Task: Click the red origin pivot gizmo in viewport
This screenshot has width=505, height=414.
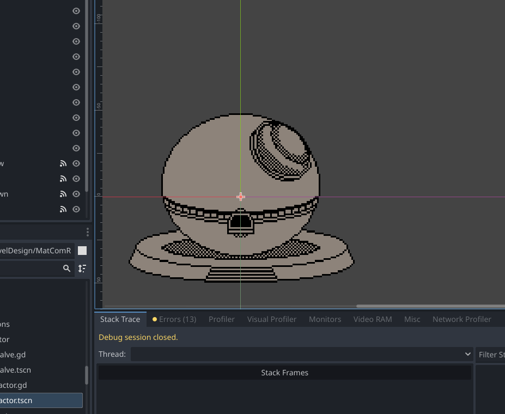Action: point(241,197)
